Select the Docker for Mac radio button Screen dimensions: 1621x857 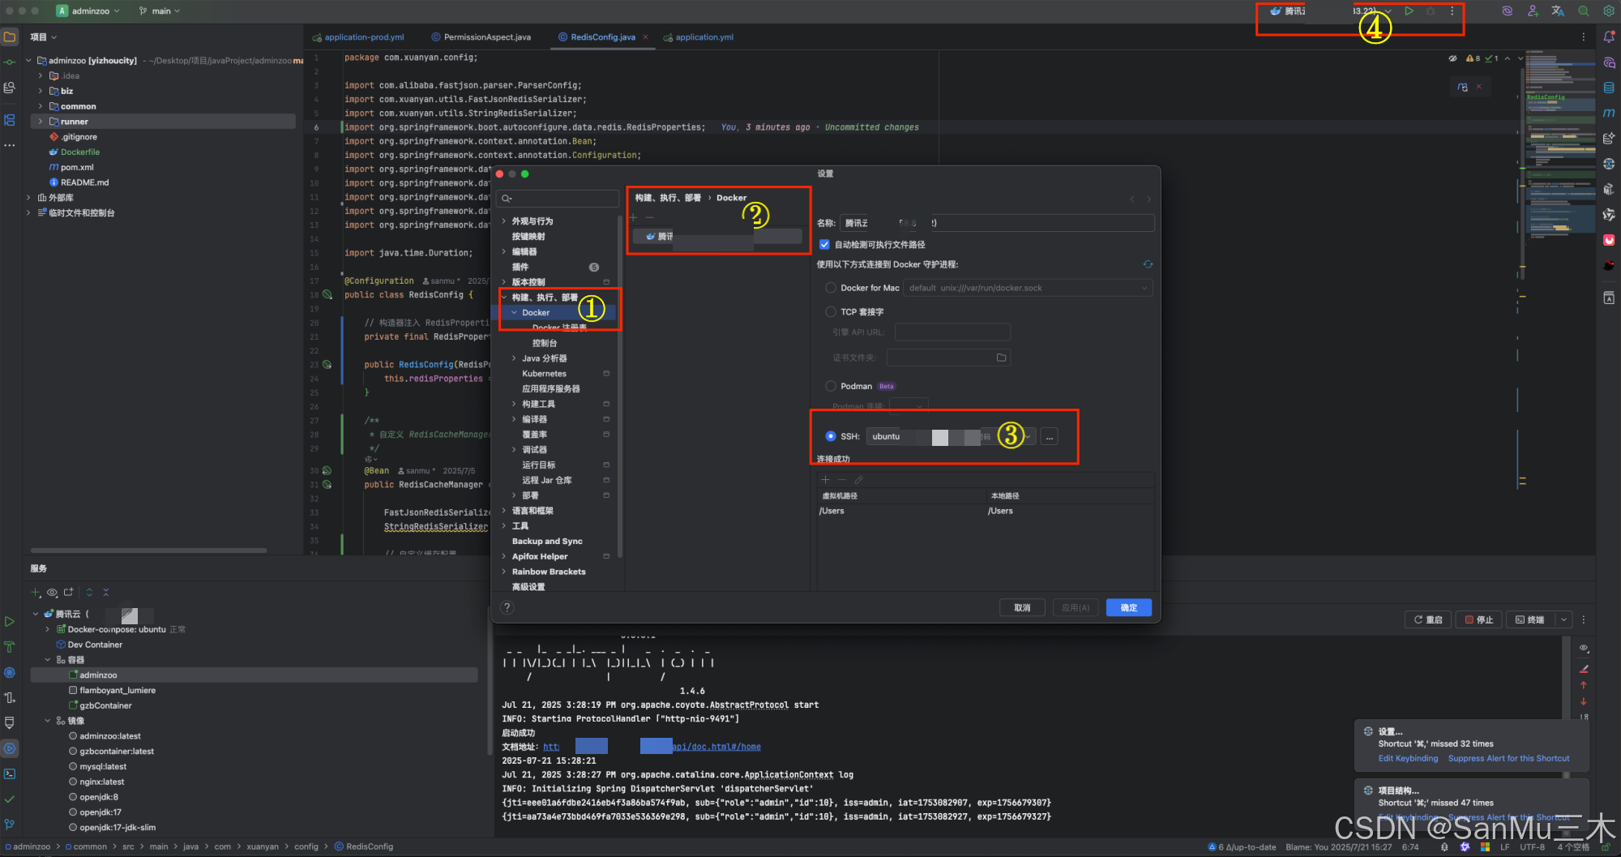(831, 288)
